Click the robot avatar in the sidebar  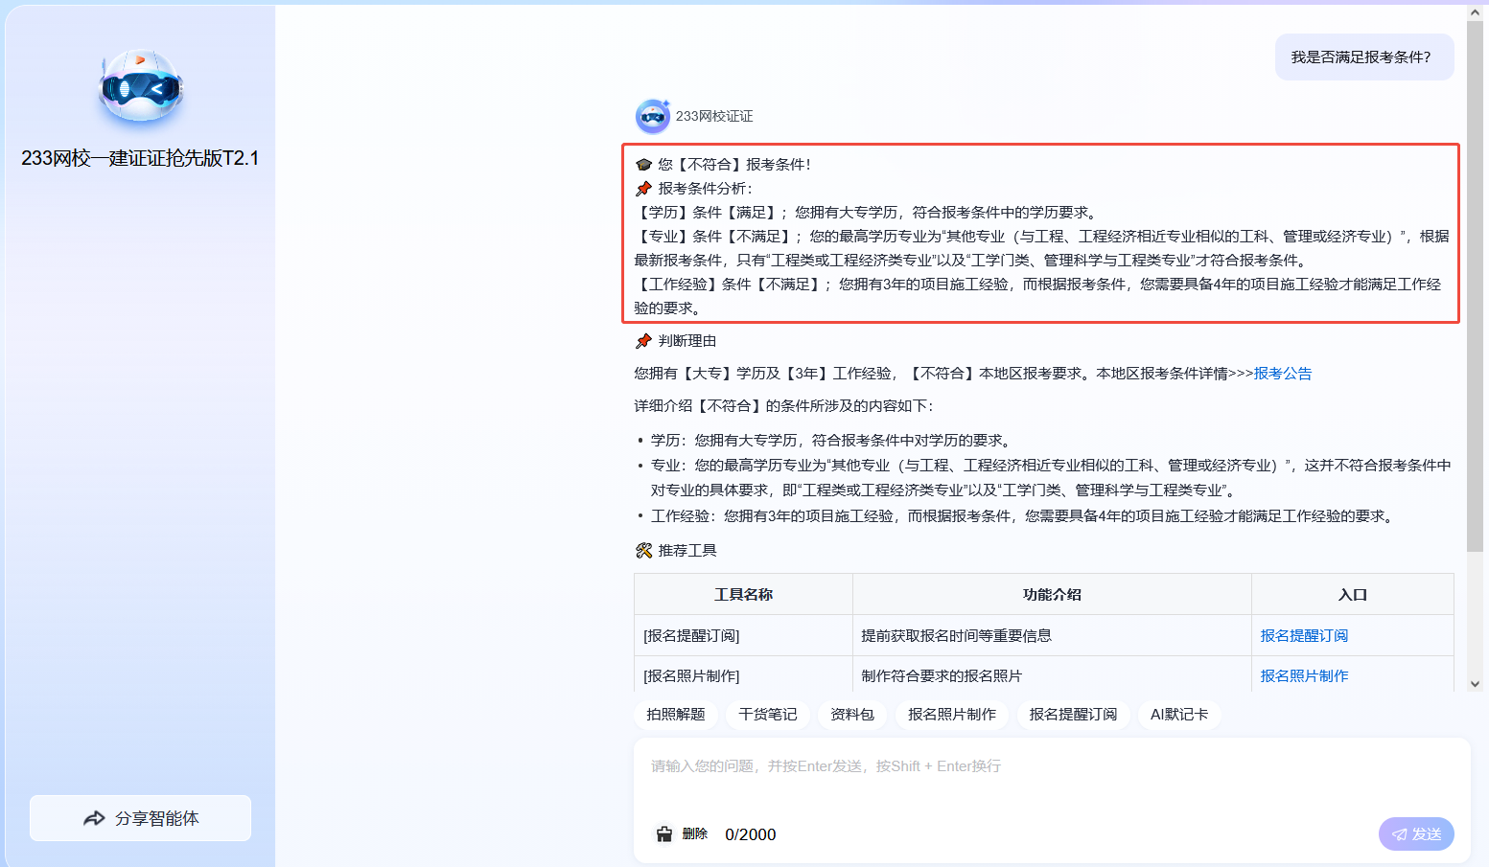point(141,86)
